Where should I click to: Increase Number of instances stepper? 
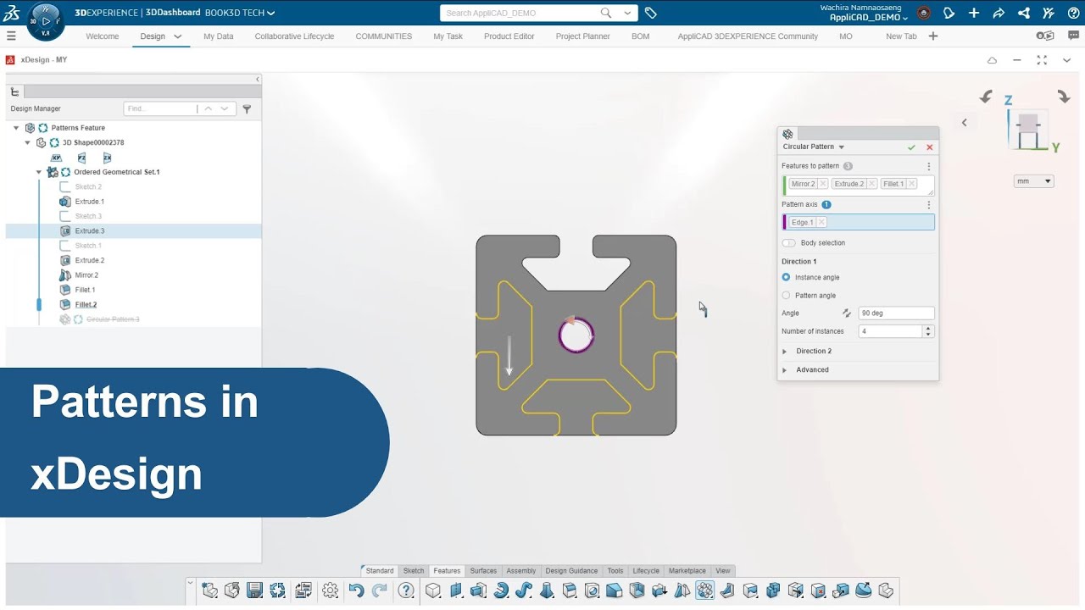(928, 329)
